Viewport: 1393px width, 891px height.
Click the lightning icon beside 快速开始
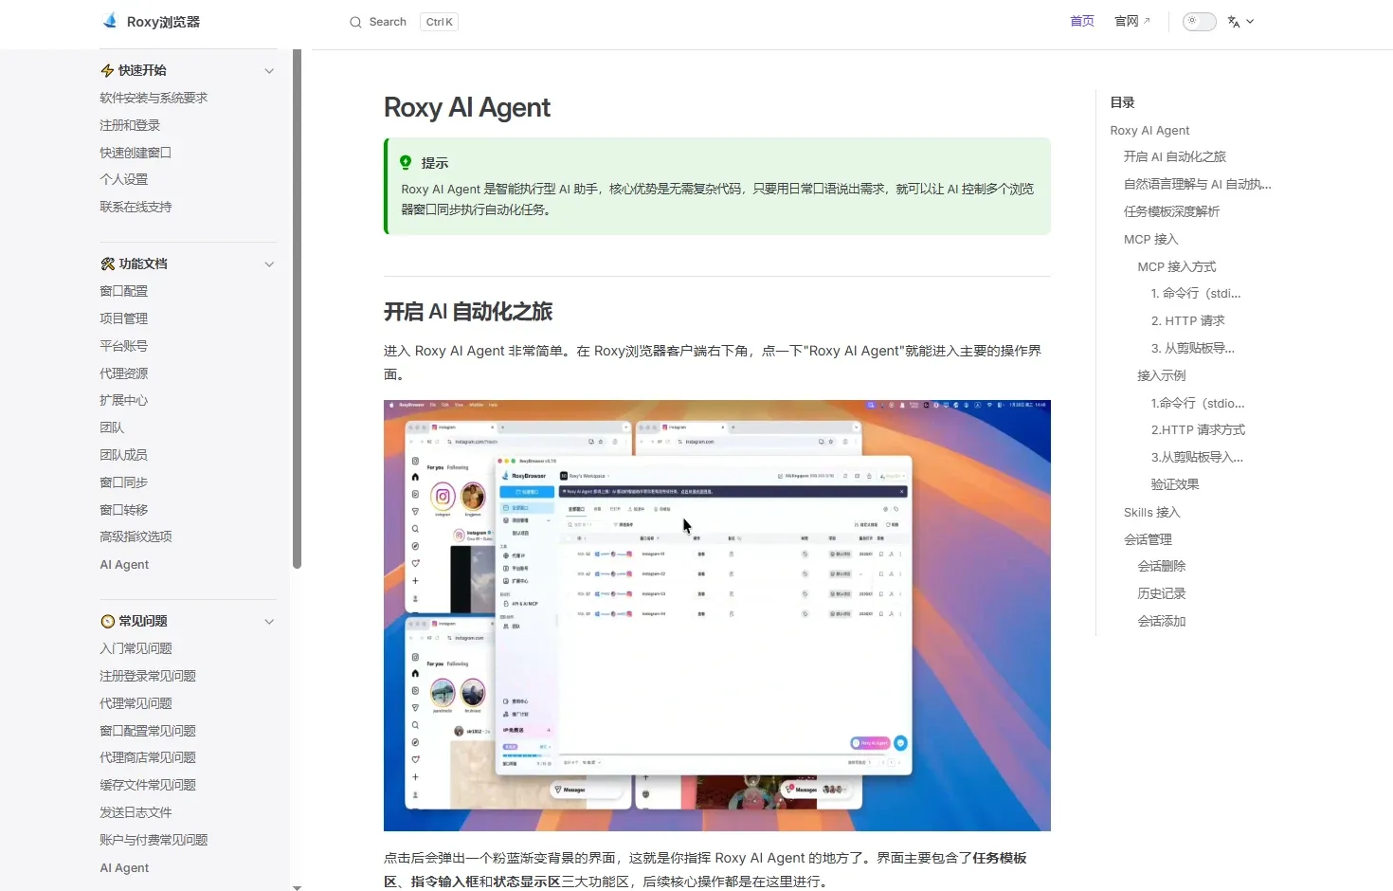pos(107,70)
